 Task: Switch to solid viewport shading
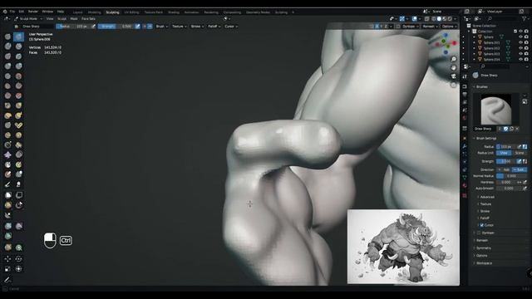[x=439, y=19]
